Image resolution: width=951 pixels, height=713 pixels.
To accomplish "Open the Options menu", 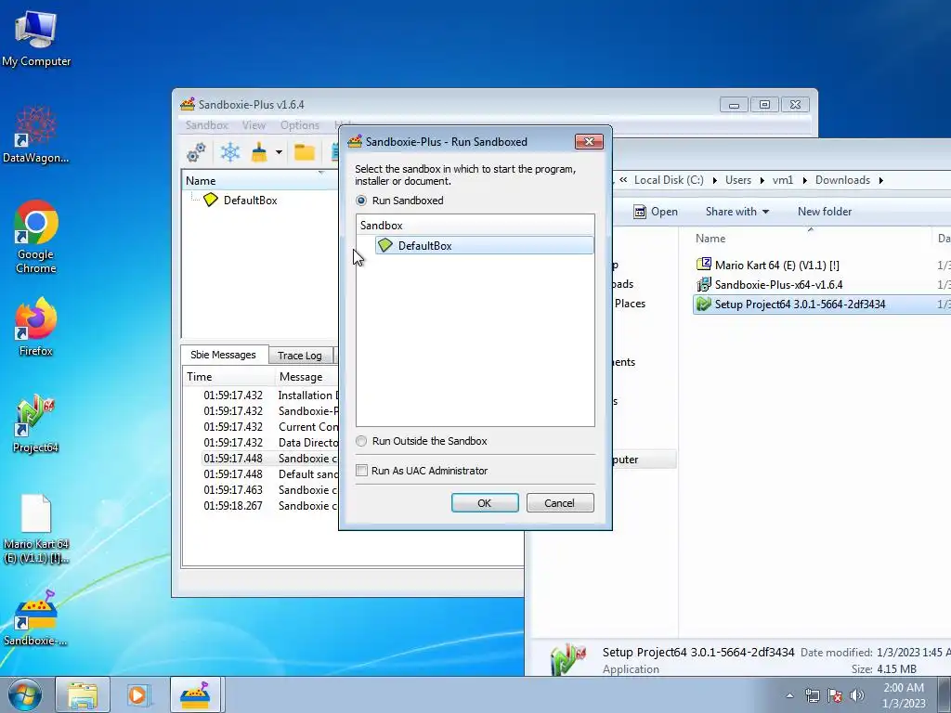I will coord(300,125).
